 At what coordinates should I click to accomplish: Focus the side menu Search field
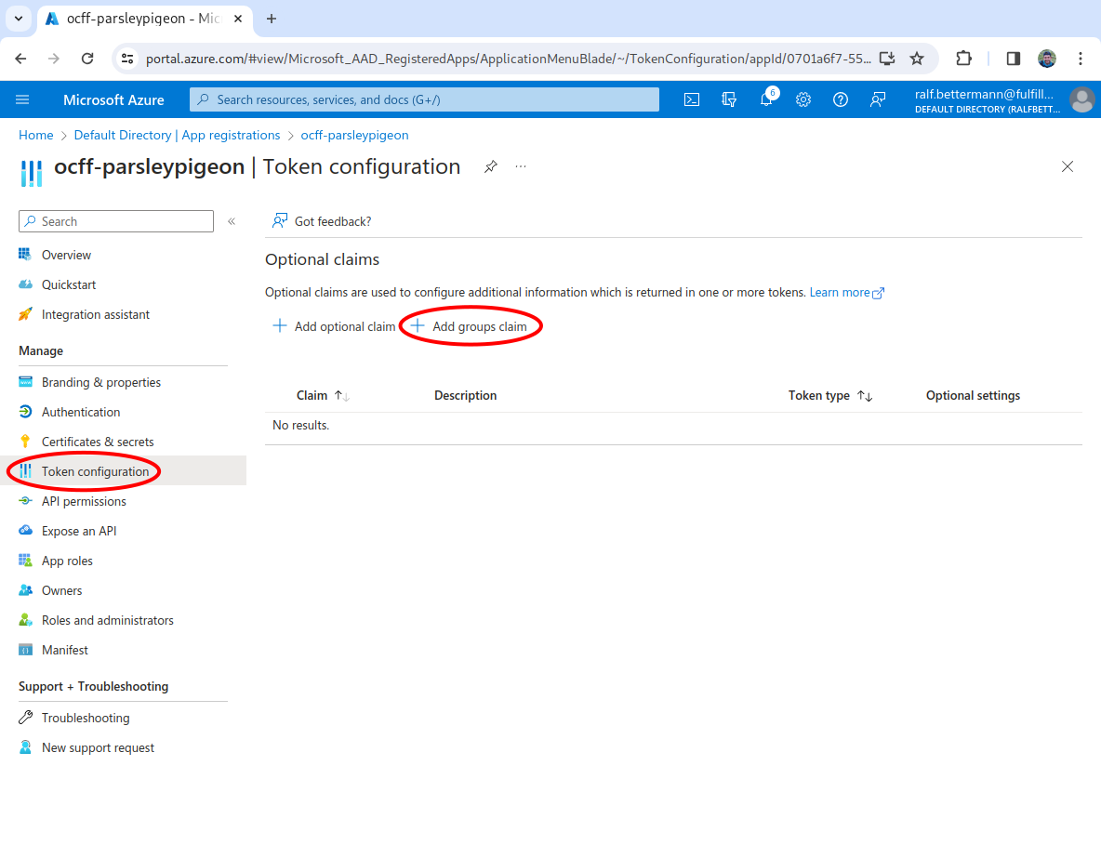coord(116,221)
